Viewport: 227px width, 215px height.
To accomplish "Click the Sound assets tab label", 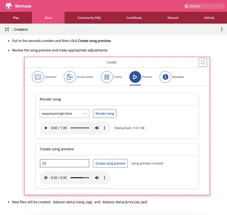I will point(85,77).
